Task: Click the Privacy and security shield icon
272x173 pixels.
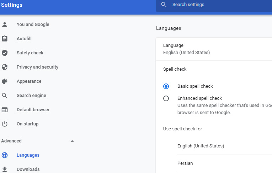Action: (5, 67)
